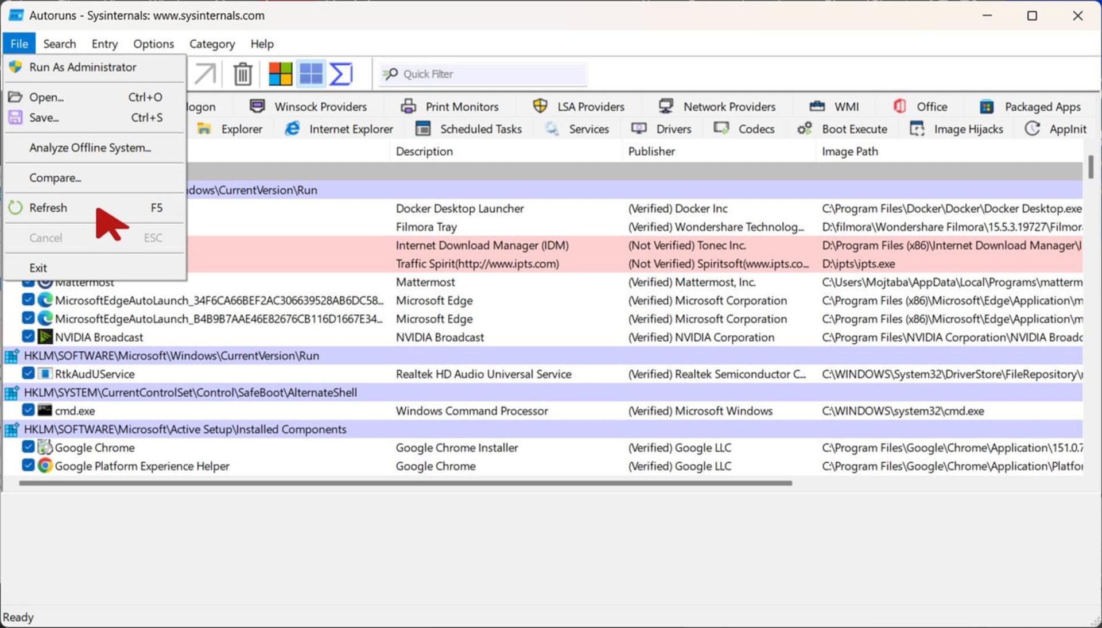Open the Help menu
Screen dimensions: 1102x628
[x=262, y=44]
